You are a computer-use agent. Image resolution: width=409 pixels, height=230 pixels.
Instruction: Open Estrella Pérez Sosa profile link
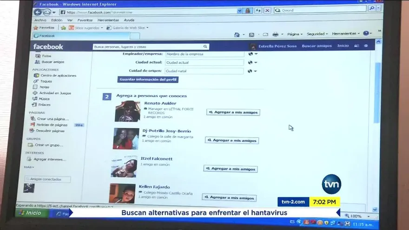pyautogui.click(x=277, y=46)
